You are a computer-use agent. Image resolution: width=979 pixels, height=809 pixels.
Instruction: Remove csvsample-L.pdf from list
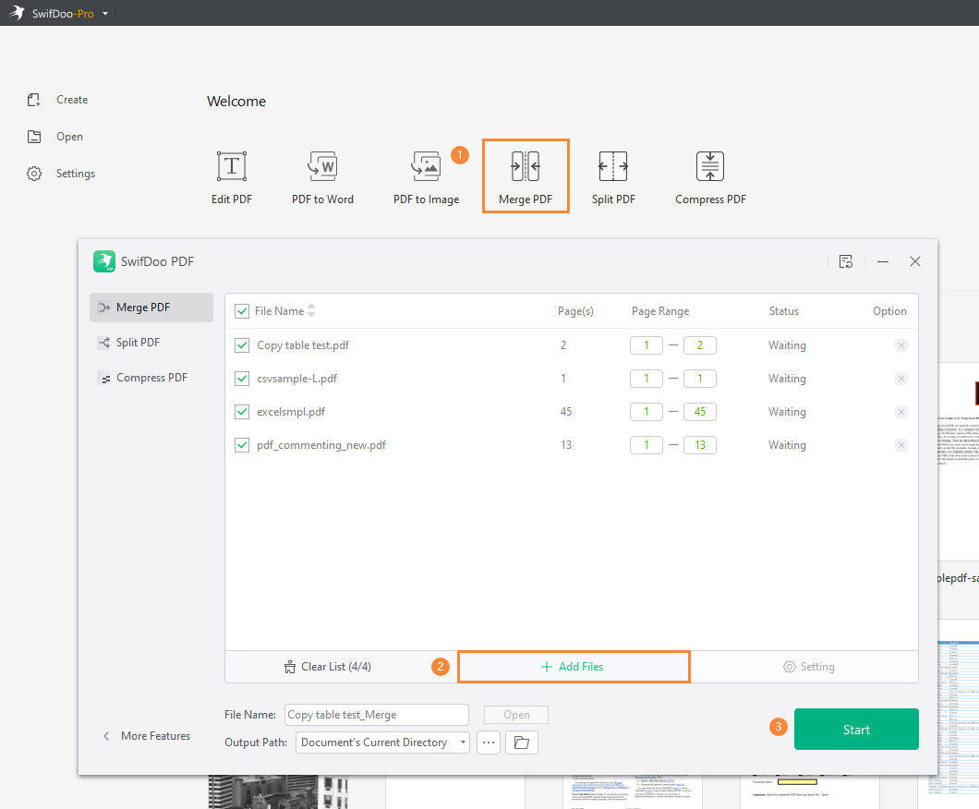(x=900, y=379)
